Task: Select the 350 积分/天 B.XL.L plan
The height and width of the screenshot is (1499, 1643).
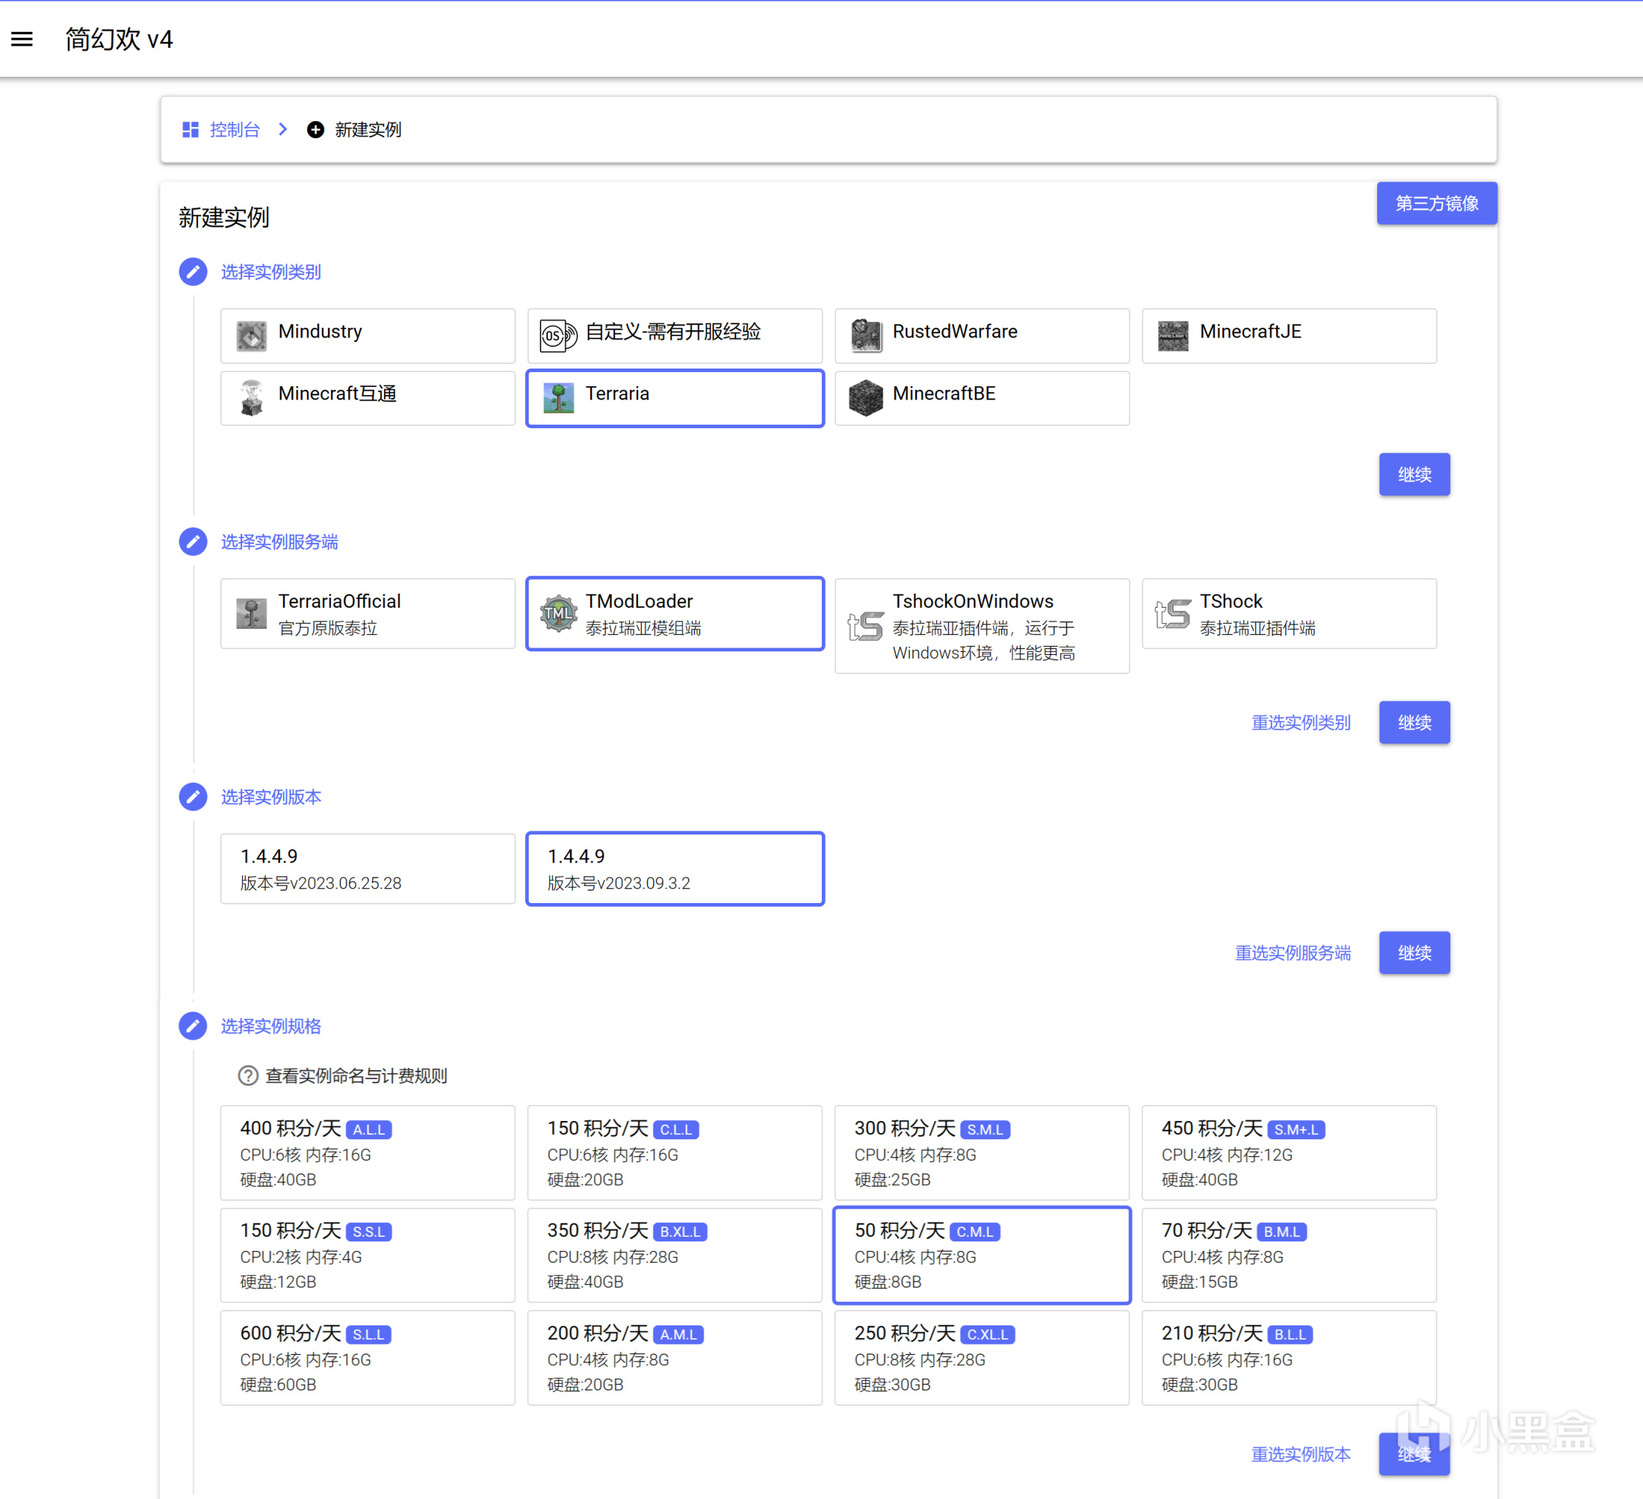Action: click(x=675, y=1255)
